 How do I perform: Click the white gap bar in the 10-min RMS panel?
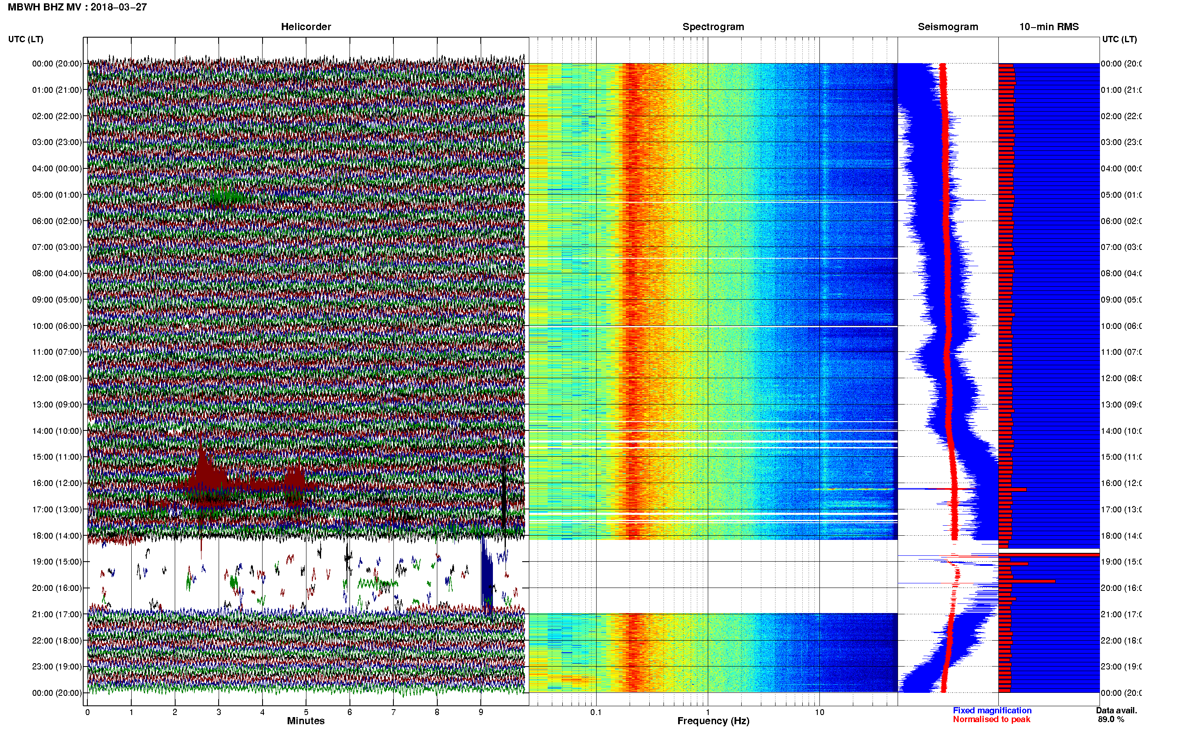click(x=1049, y=550)
